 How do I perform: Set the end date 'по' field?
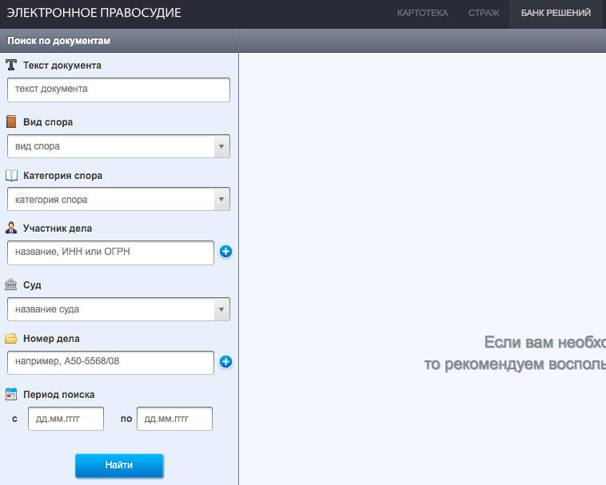pos(175,419)
